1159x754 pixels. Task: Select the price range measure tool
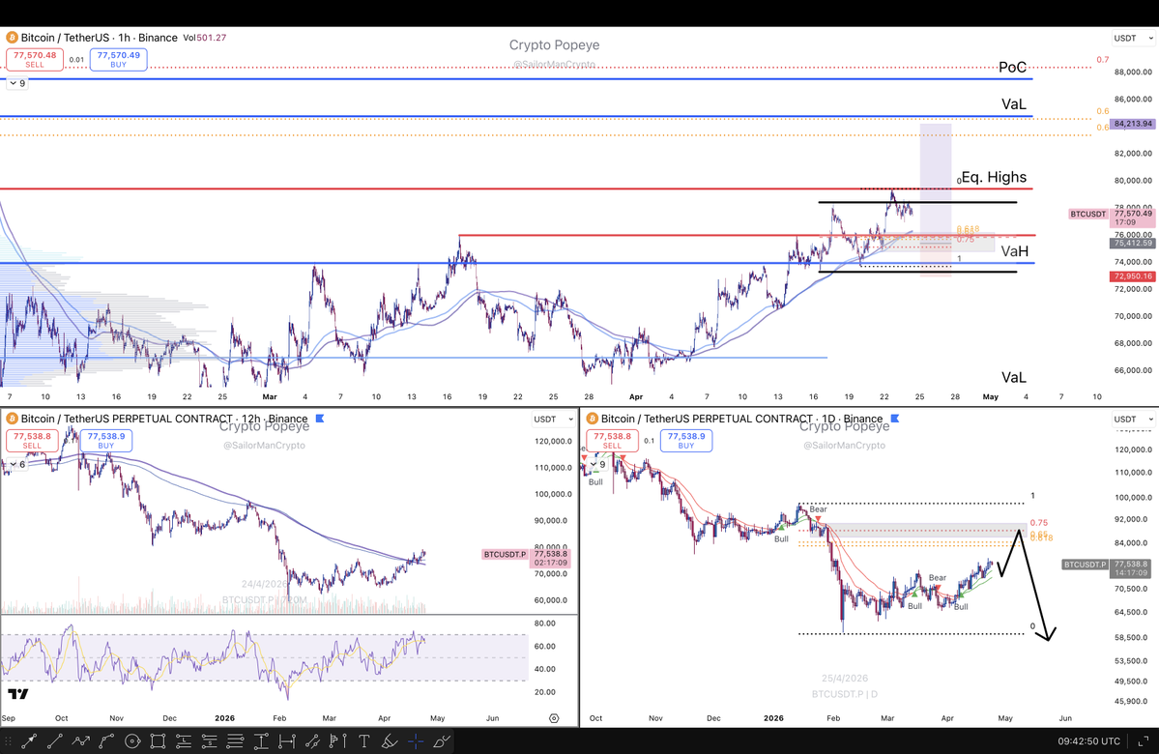261,740
